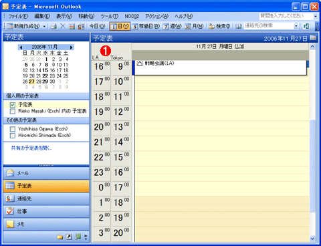Select date 27 in mini calendar
This screenshot has height=246, width=321.
31,82
